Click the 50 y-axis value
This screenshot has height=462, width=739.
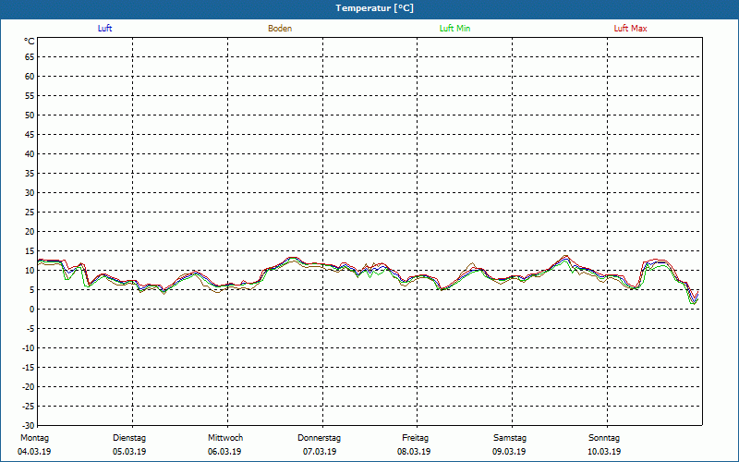pos(30,115)
